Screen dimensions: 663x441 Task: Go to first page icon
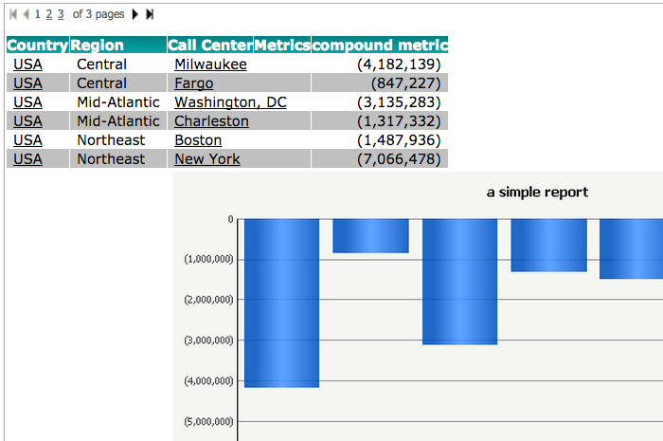(13, 14)
